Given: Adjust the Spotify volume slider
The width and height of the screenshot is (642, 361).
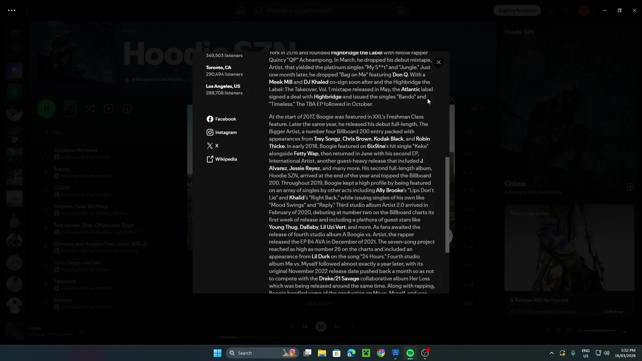Looking at the screenshot, I should pyautogui.click(x=600, y=331).
